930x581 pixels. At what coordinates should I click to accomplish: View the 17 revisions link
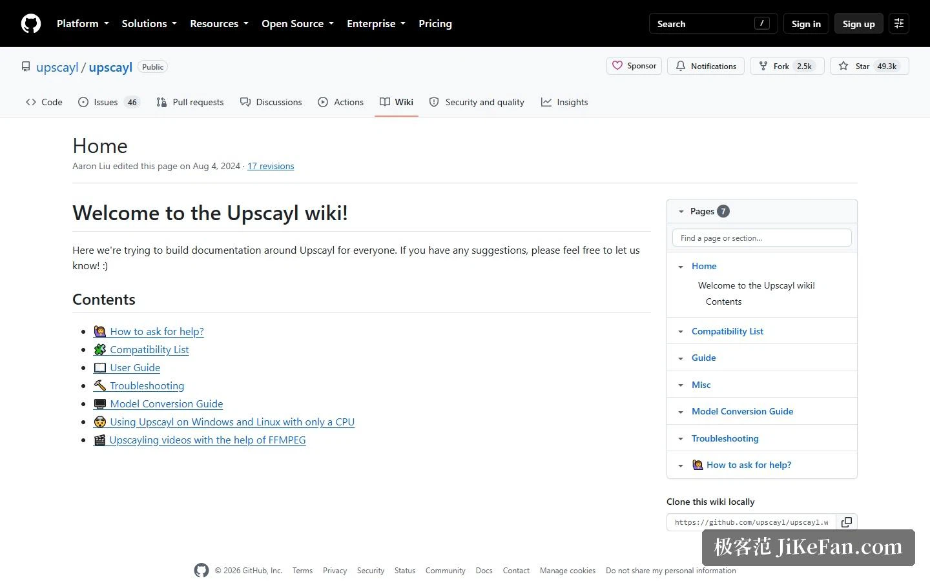[x=271, y=166]
